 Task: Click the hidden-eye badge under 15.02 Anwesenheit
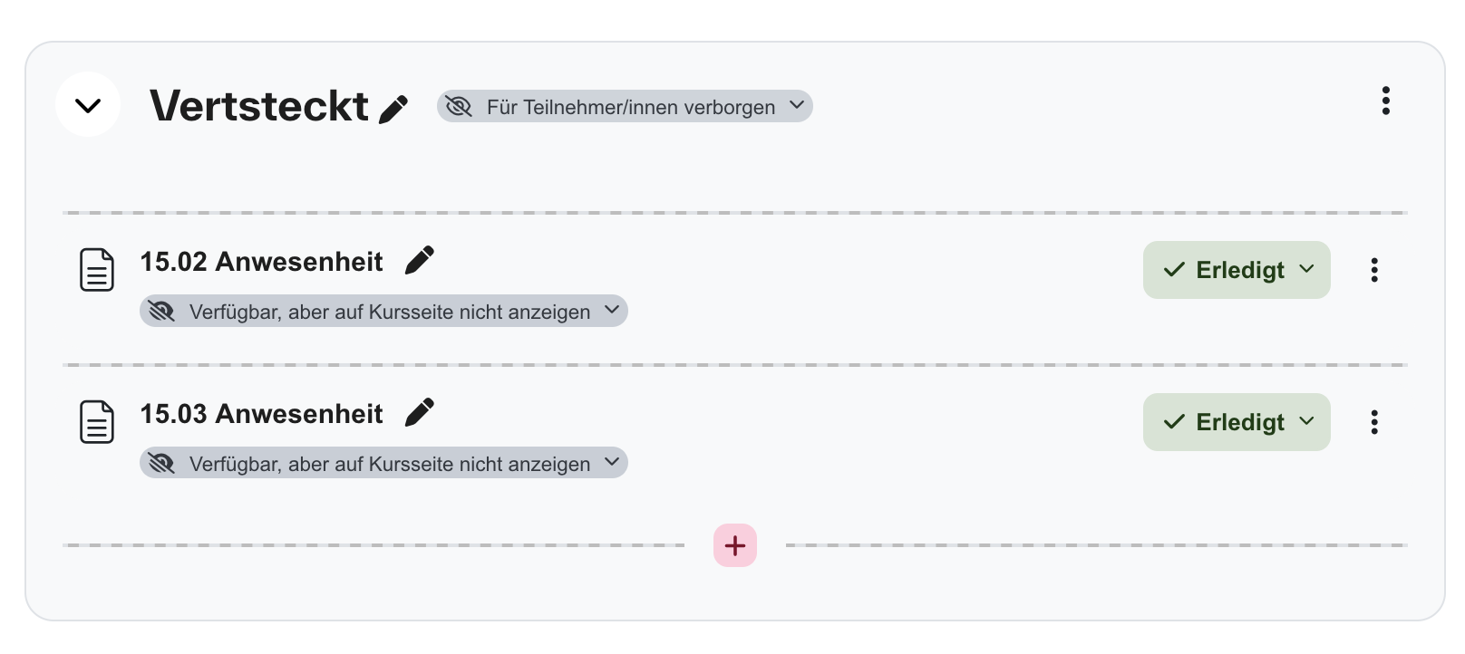point(163,311)
